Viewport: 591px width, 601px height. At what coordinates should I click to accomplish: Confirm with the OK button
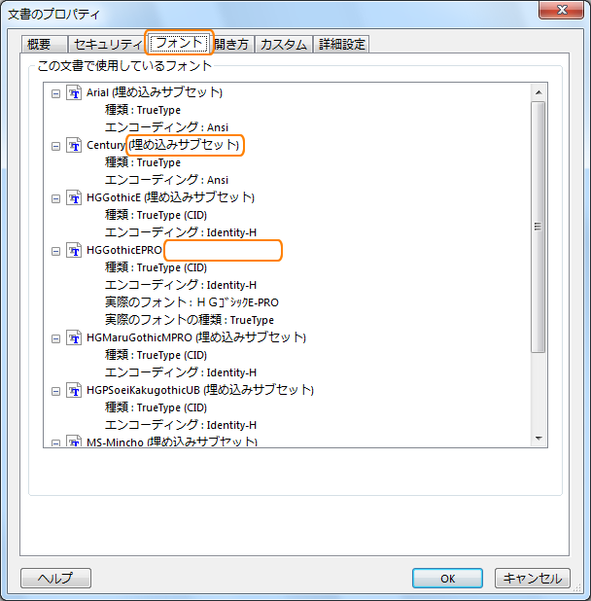447,578
